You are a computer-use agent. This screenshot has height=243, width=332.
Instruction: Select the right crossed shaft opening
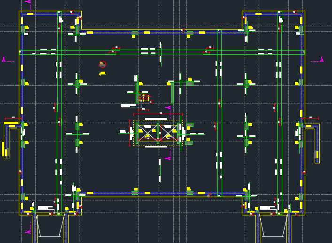168,133
